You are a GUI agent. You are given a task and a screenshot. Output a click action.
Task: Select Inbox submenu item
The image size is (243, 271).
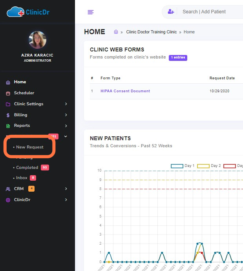[22, 178]
